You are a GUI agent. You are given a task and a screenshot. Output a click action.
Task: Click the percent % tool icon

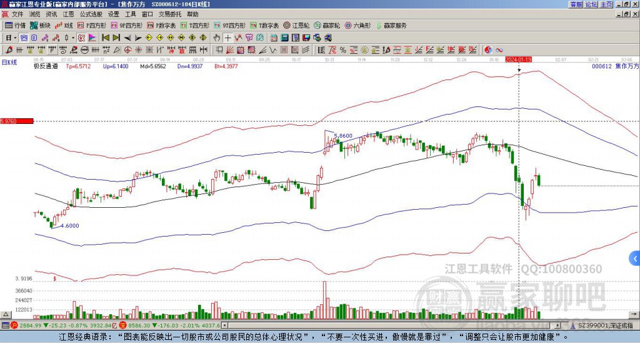tap(343, 50)
